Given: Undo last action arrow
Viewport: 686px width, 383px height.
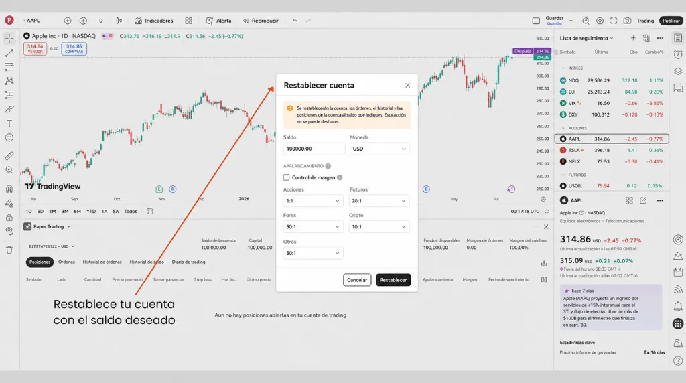Looking at the screenshot, I should click(295, 21).
